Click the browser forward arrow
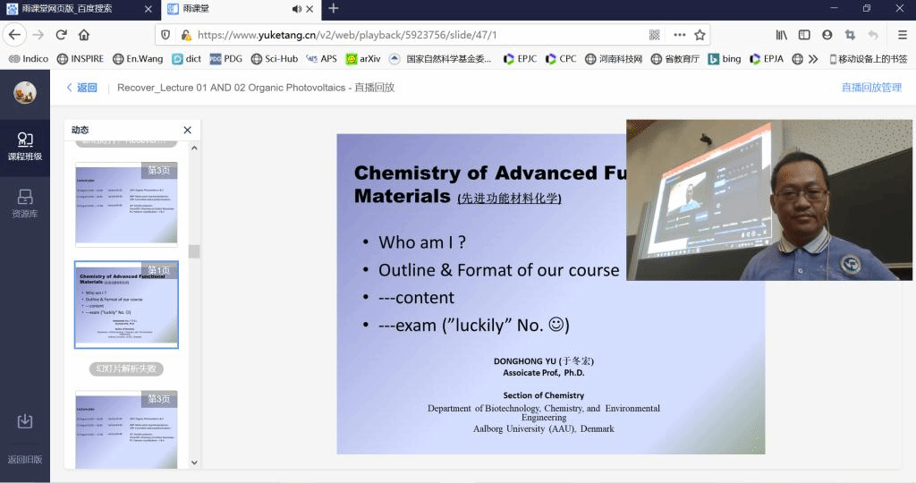Viewport: 916px width, 483px height. point(38,35)
